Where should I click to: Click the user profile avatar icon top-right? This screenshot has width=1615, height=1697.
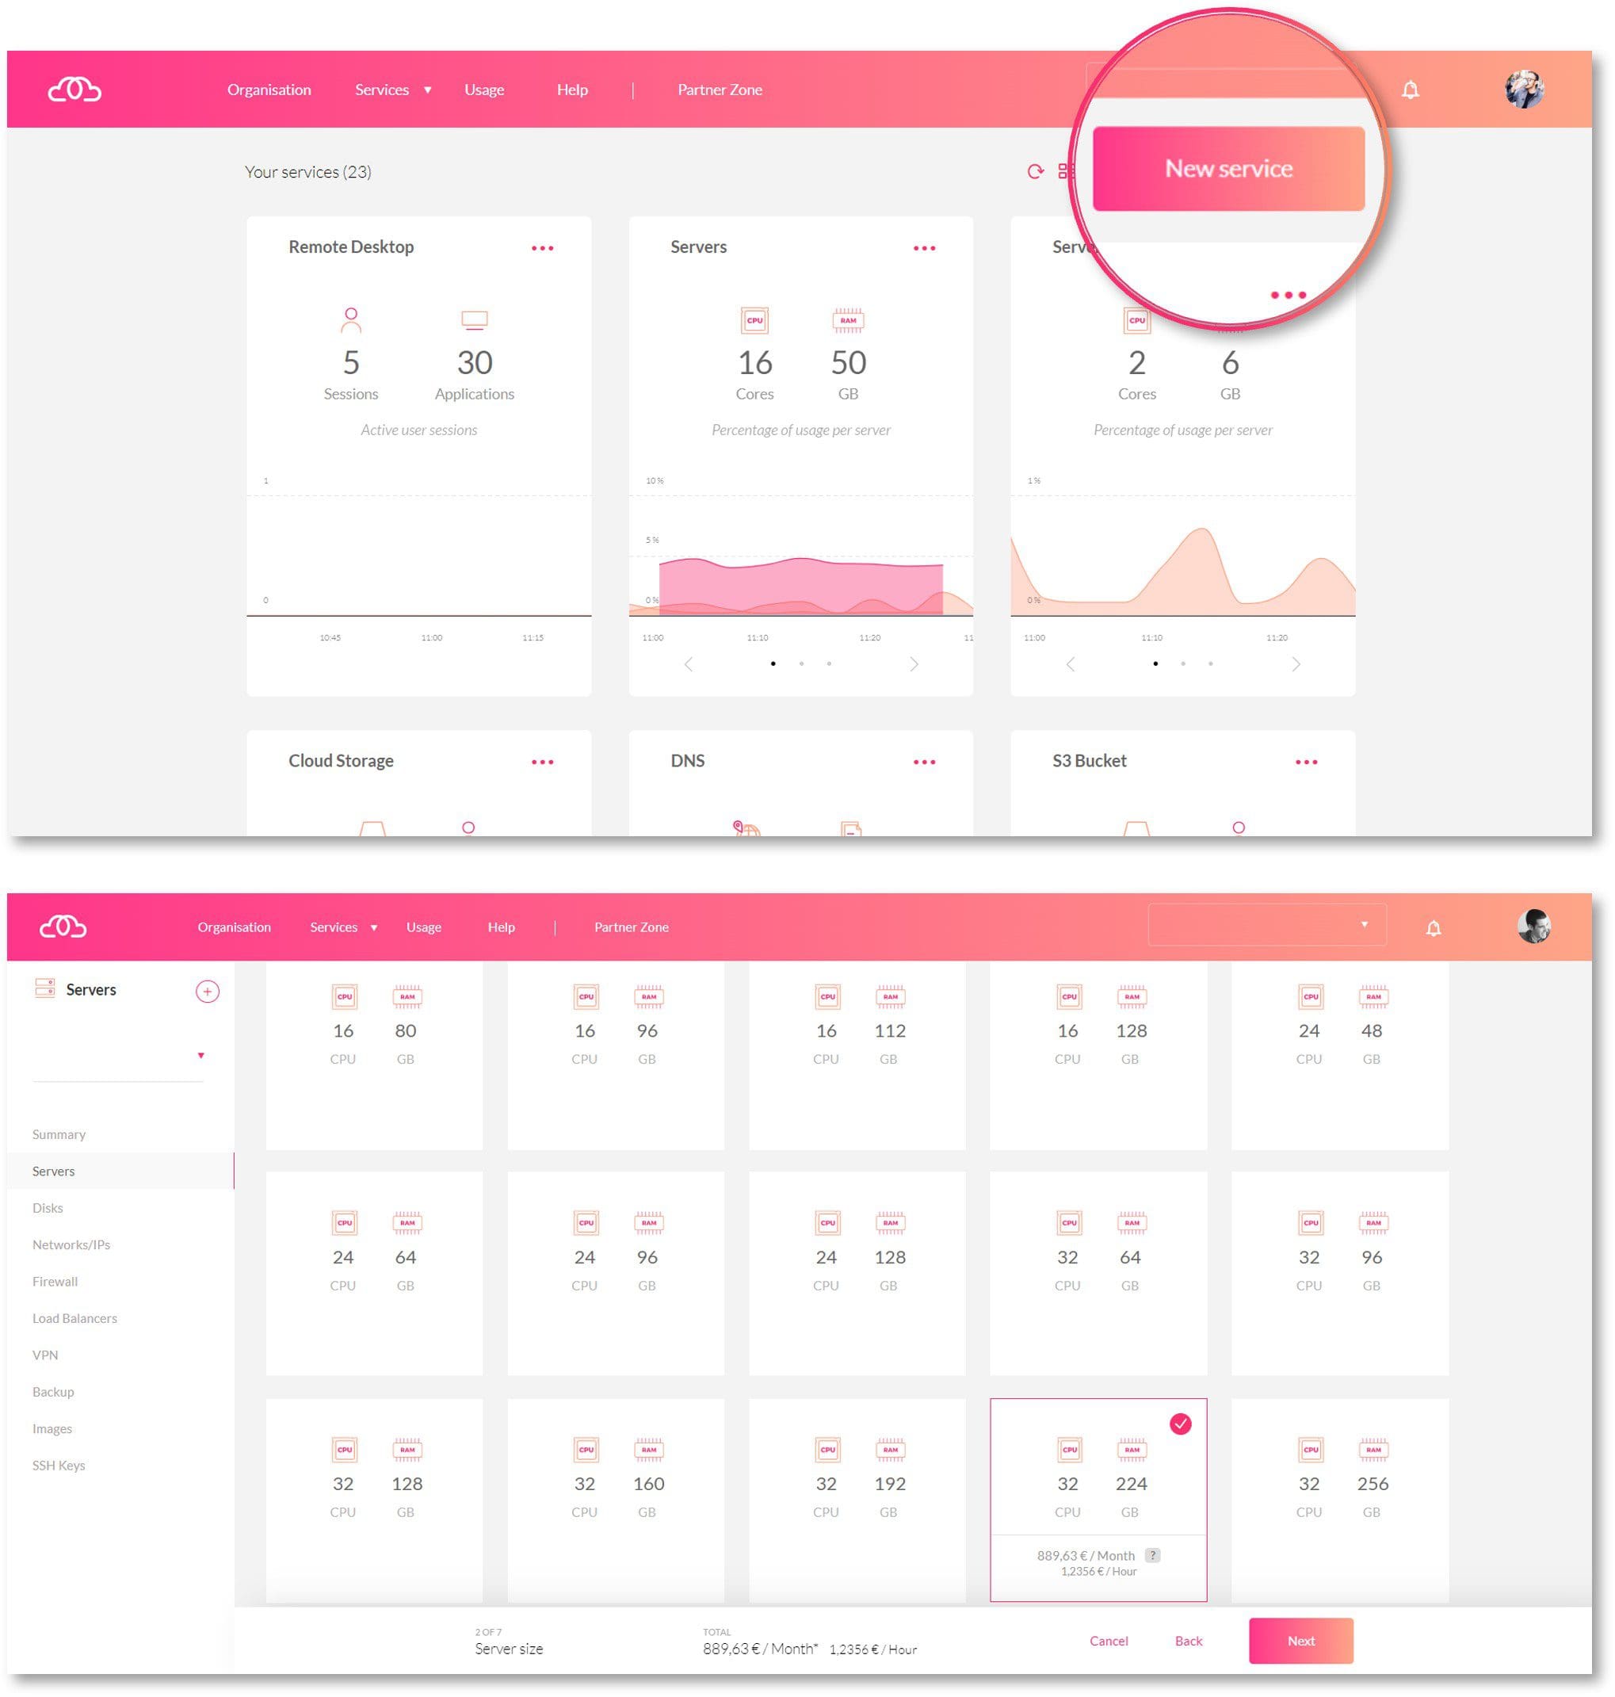pos(1524,90)
